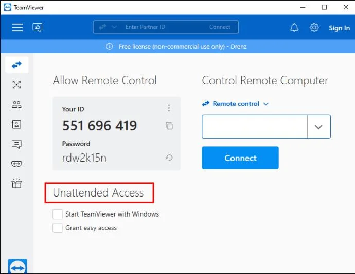This screenshot has height=274, width=355.
Task: Select Remote Control sidebar arrows icon
Action: pyautogui.click(x=17, y=65)
